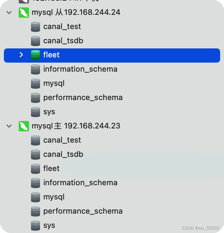Click canal_tsdb database icon under 192.168.244.23
The image size is (224, 233).
click(36, 155)
